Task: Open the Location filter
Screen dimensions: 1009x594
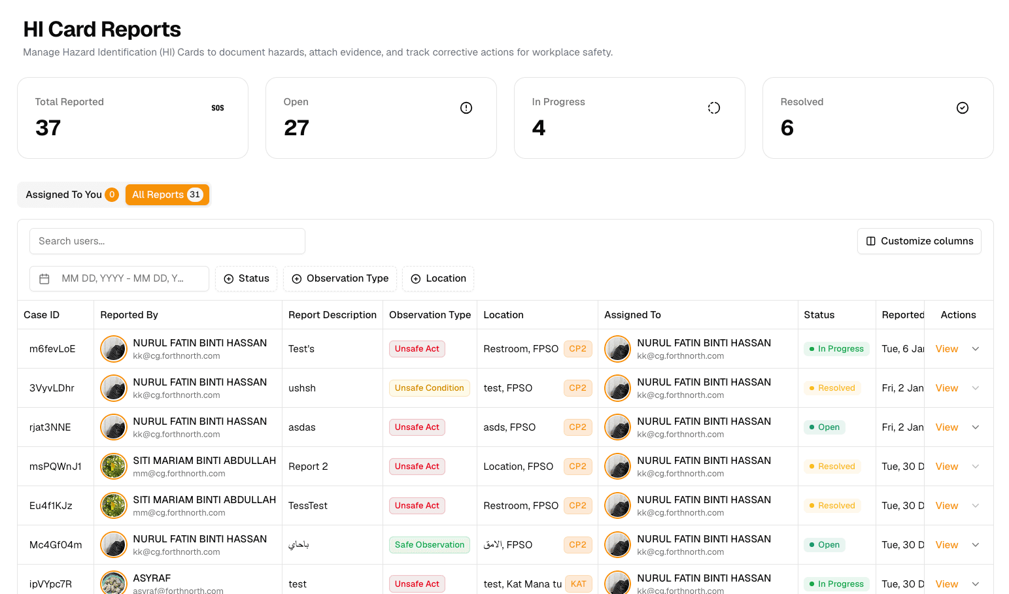Action: click(438, 279)
